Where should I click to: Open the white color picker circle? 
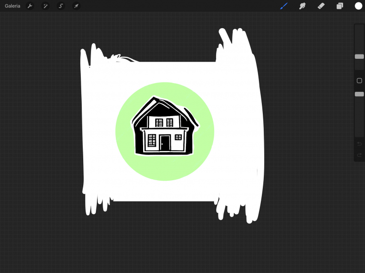[x=358, y=6]
